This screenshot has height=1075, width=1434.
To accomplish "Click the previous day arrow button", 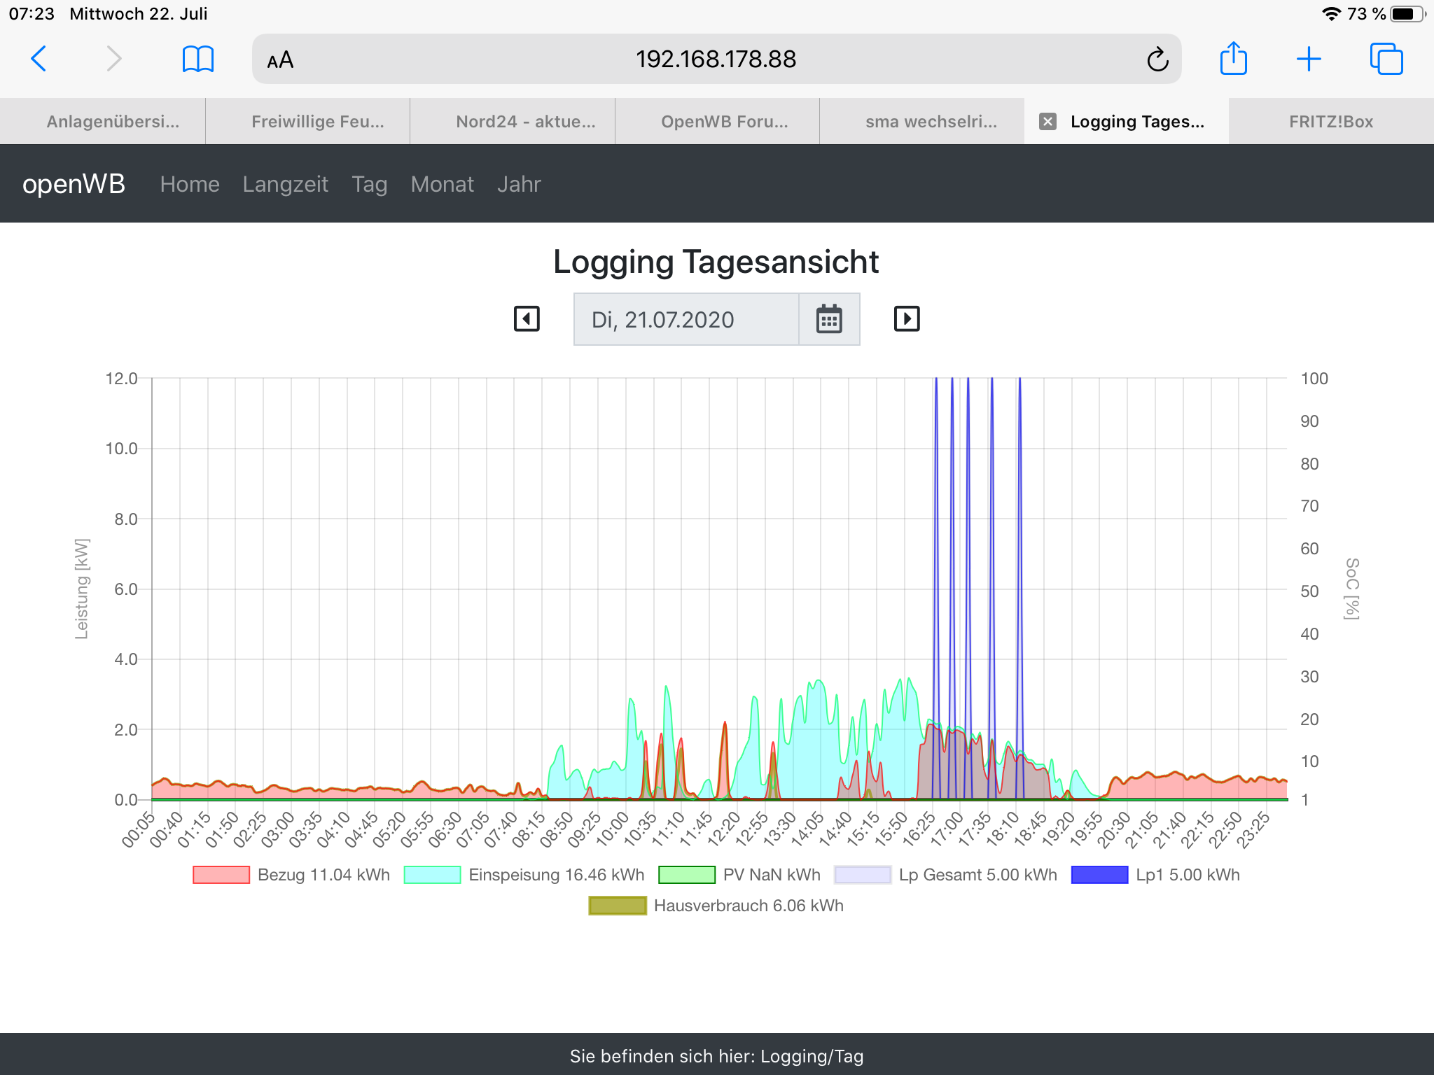I will pyautogui.click(x=527, y=319).
